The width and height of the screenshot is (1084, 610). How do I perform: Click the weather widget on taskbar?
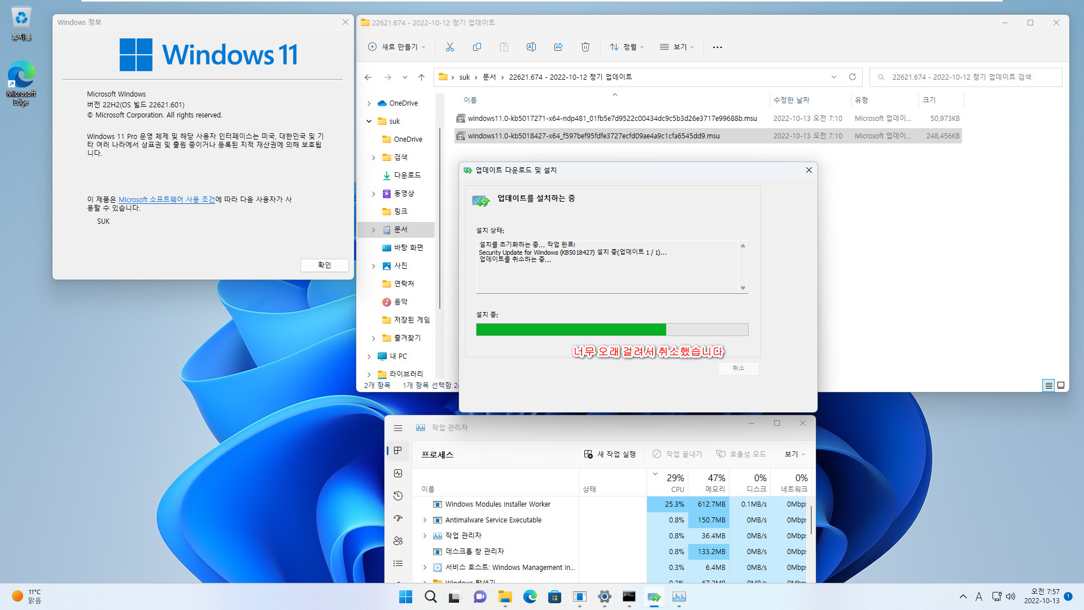coord(27,596)
